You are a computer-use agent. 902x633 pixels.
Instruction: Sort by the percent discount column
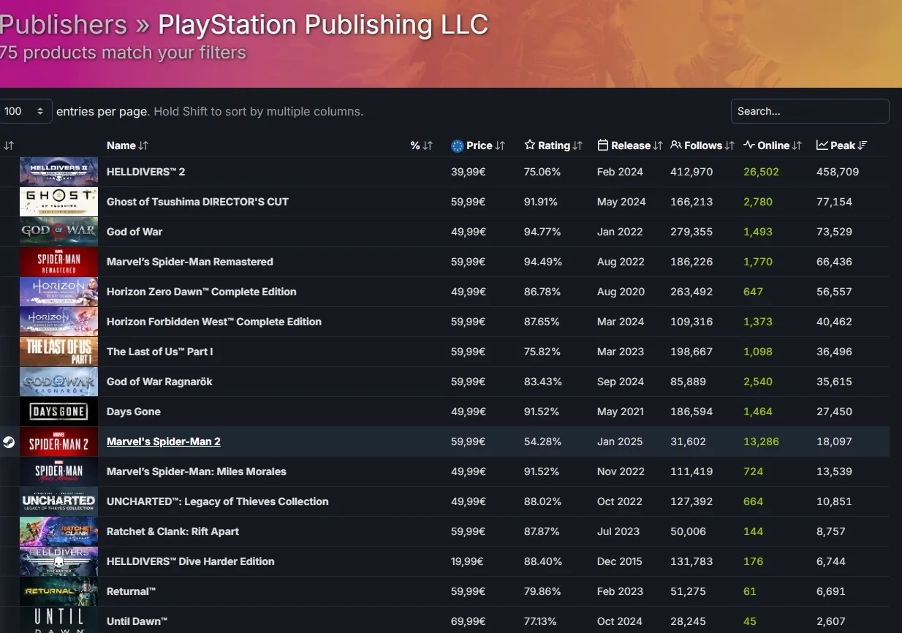click(421, 145)
